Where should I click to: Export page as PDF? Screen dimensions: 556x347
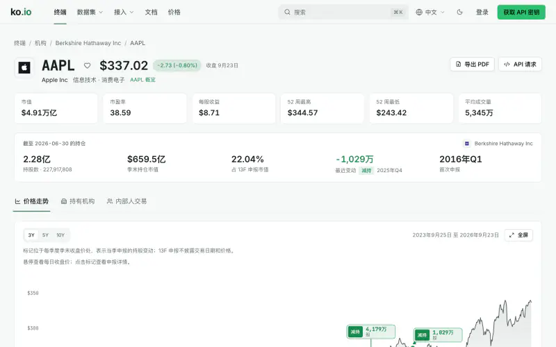click(x=473, y=65)
